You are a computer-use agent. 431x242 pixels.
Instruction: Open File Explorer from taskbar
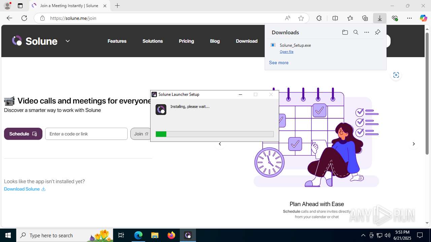tap(155, 235)
